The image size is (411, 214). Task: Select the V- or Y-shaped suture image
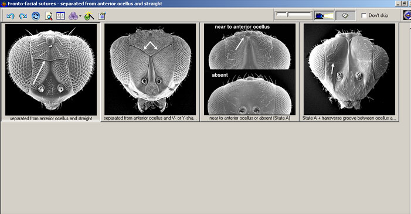tap(150, 70)
